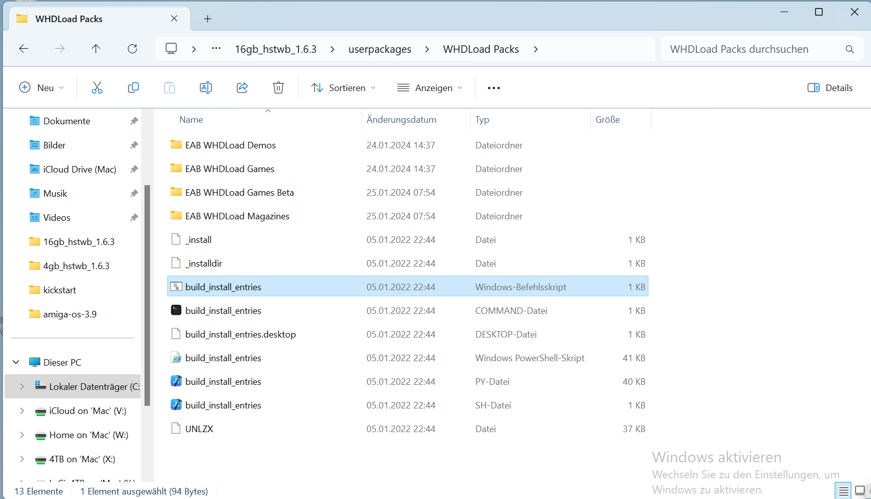Open the Sortieren dropdown

pos(343,88)
